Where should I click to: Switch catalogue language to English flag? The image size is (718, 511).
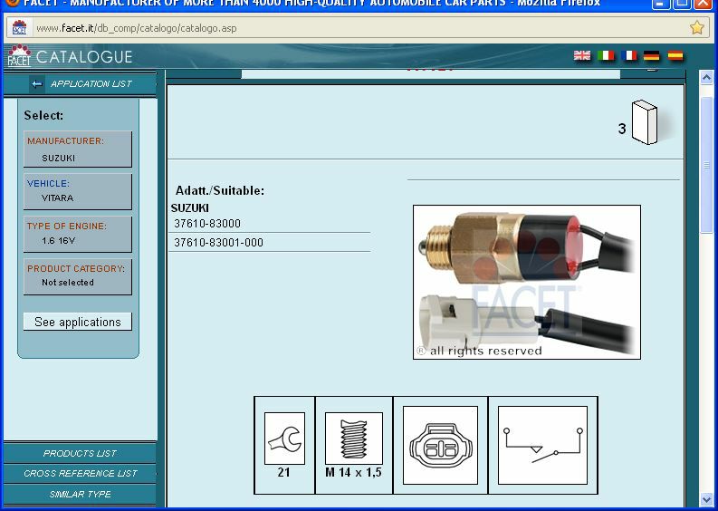click(x=582, y=55)
